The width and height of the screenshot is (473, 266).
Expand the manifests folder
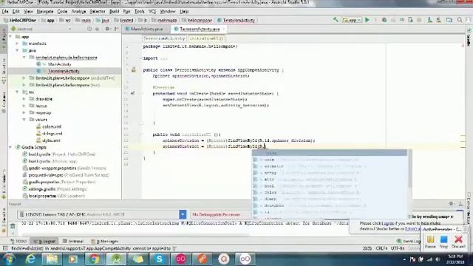coord(17,44)
